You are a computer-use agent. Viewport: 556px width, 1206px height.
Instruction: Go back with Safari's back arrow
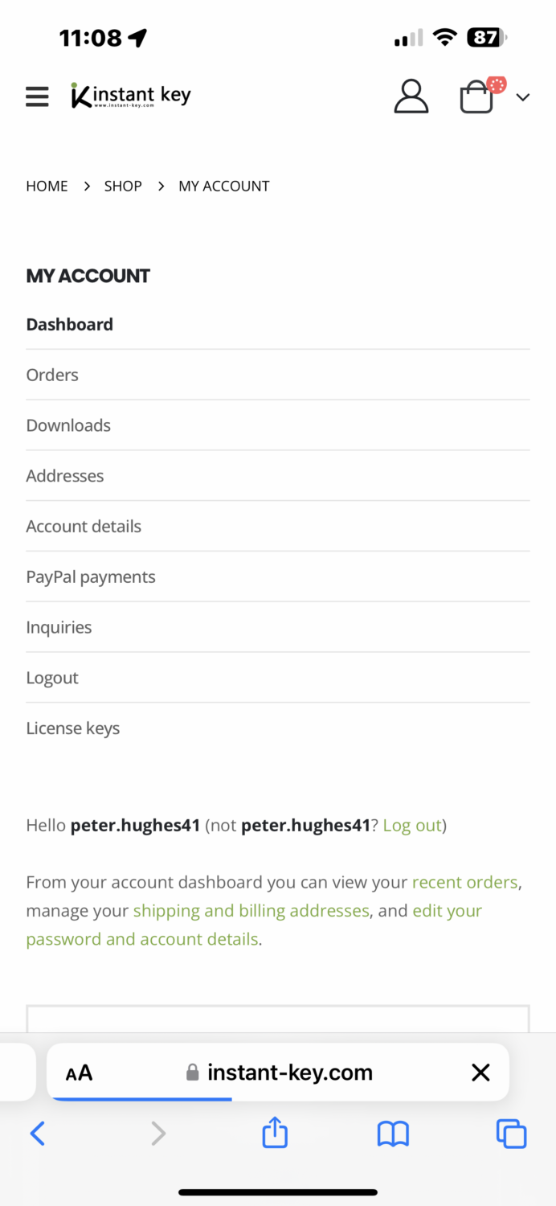click(x=38, y=1134)
